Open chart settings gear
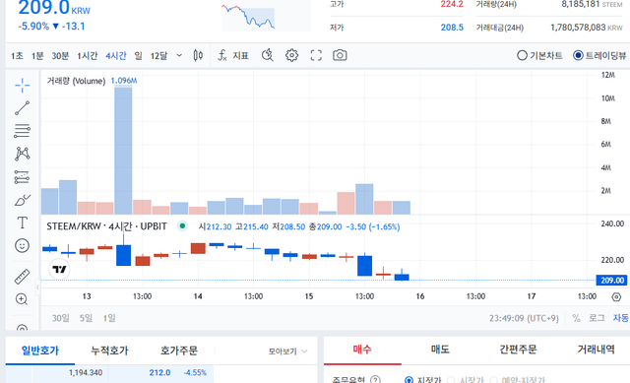The width and height of the screenshot is (630, 383). click(x=291, y=55)
